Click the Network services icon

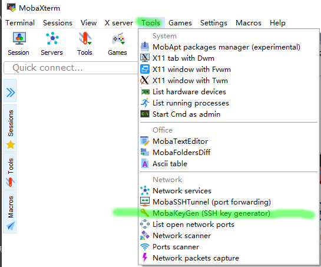coord(145,190)
